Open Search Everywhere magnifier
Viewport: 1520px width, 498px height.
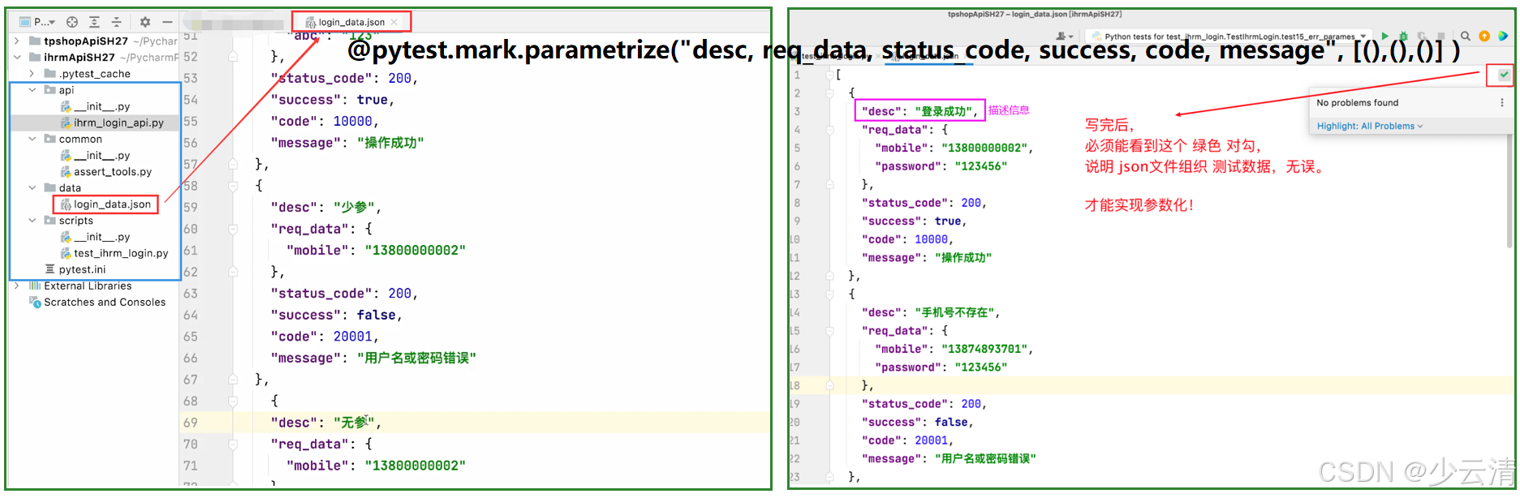(x=1466, y=36)
